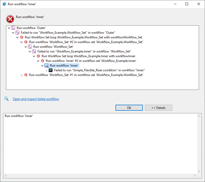Expand Failed to run Simple_Flexible_Riser.condition node
This screenshot has width=205, height=182.
pyautogui.click(x=46, y=71)
